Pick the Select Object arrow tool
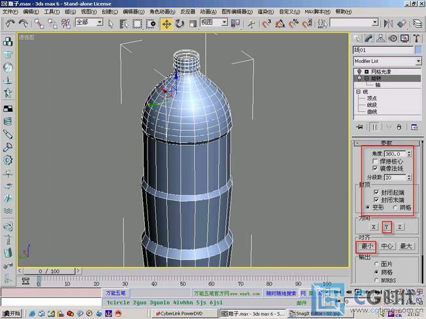 [111, 24]
